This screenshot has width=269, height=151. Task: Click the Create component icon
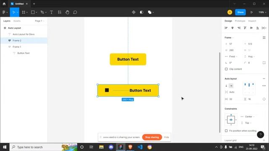[x=134, y=12]
